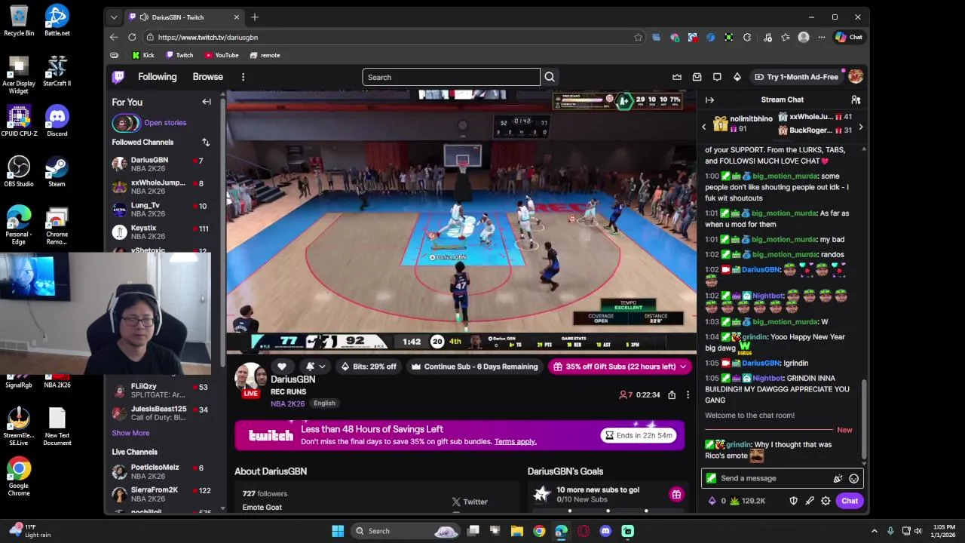965x543 pixels.
Task: Open the top nav more options dots
Action: point(243,77)
